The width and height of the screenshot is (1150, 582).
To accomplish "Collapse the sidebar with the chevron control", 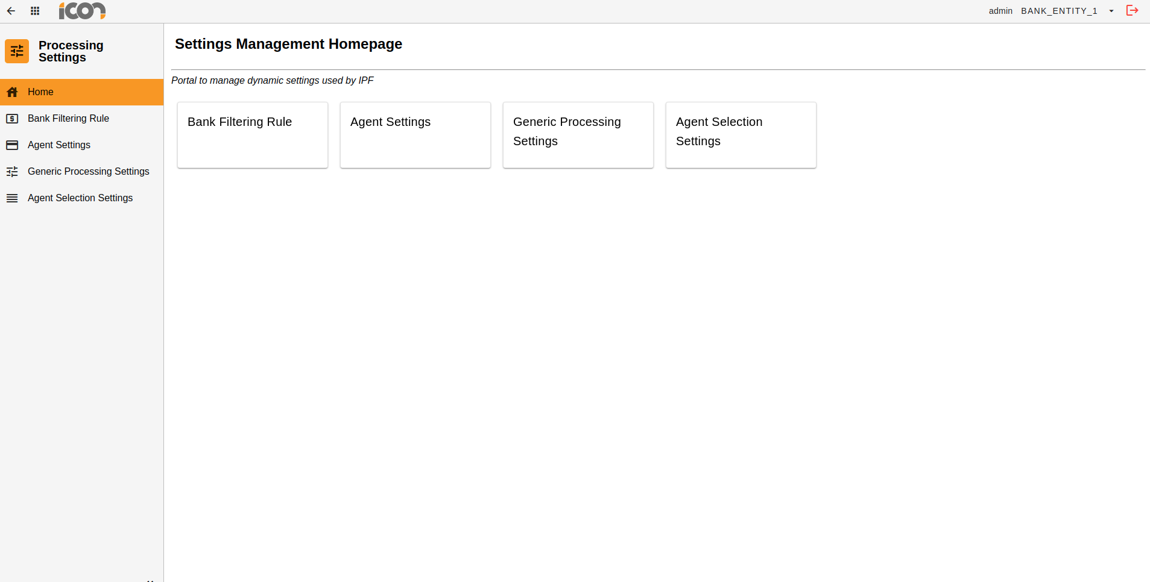I will coord(150,578).
